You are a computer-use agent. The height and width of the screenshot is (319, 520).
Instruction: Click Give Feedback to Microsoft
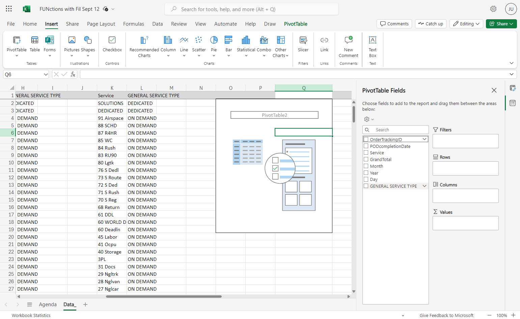coord(446,315)
